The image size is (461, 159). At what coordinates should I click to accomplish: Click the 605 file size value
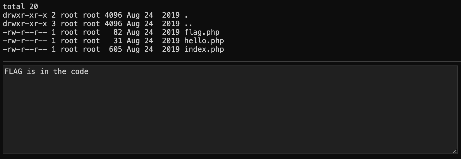115,49
